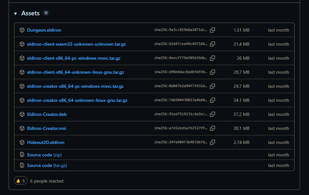
Task: Download Source code zip archive
Action: coord(44,155)
